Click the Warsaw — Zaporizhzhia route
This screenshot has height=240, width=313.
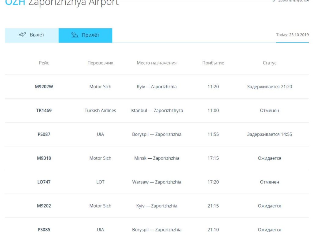156,182
